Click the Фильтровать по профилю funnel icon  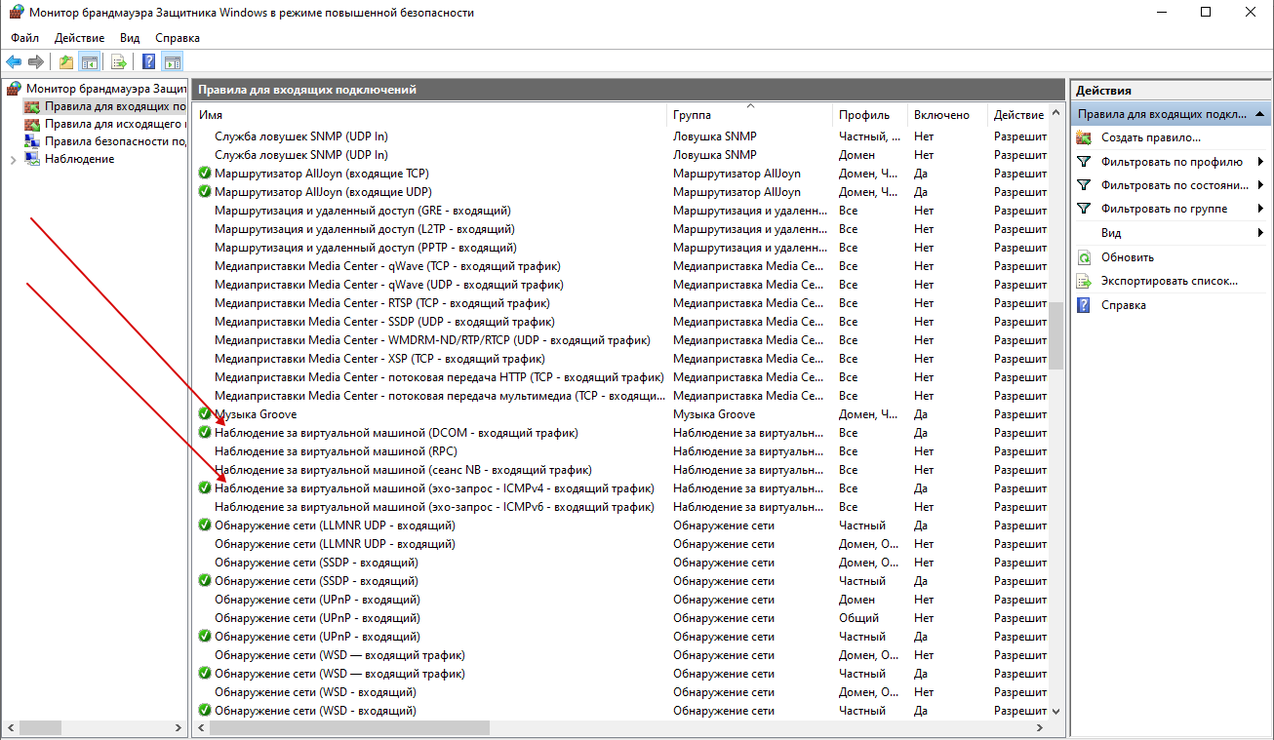pos(1084,162)
